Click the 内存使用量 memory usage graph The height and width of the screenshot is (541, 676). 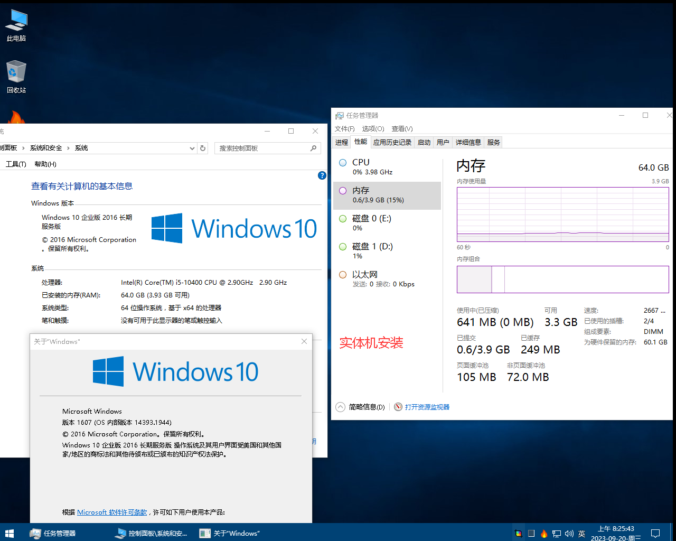tap(563, 214)
